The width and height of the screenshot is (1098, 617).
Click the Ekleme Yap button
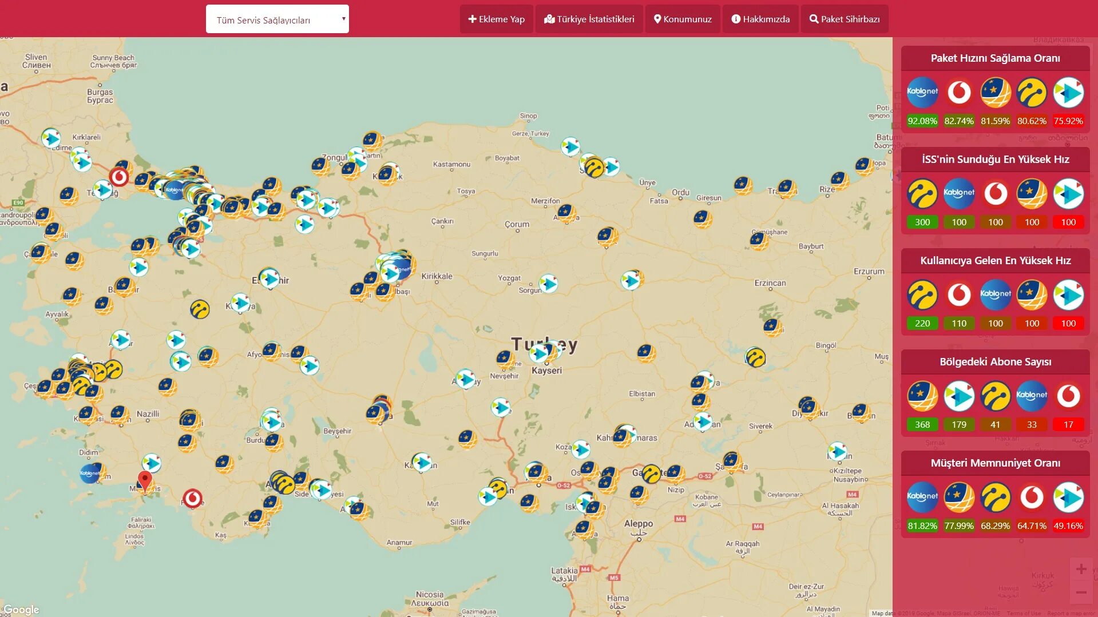(496, 19)
